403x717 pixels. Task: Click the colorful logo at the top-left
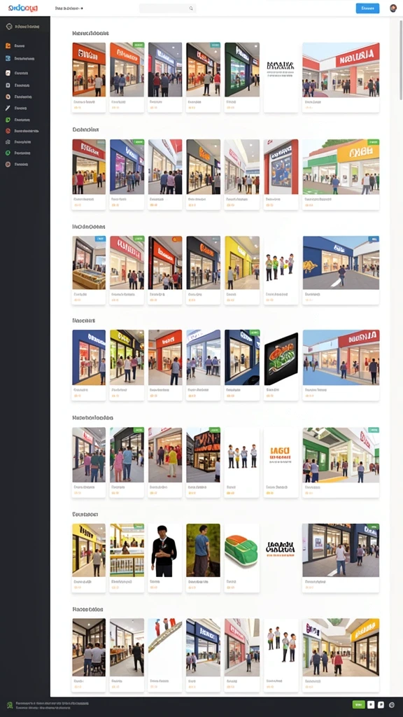click(23, 8)
